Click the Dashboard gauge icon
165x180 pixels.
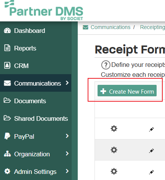click(7, 31)
